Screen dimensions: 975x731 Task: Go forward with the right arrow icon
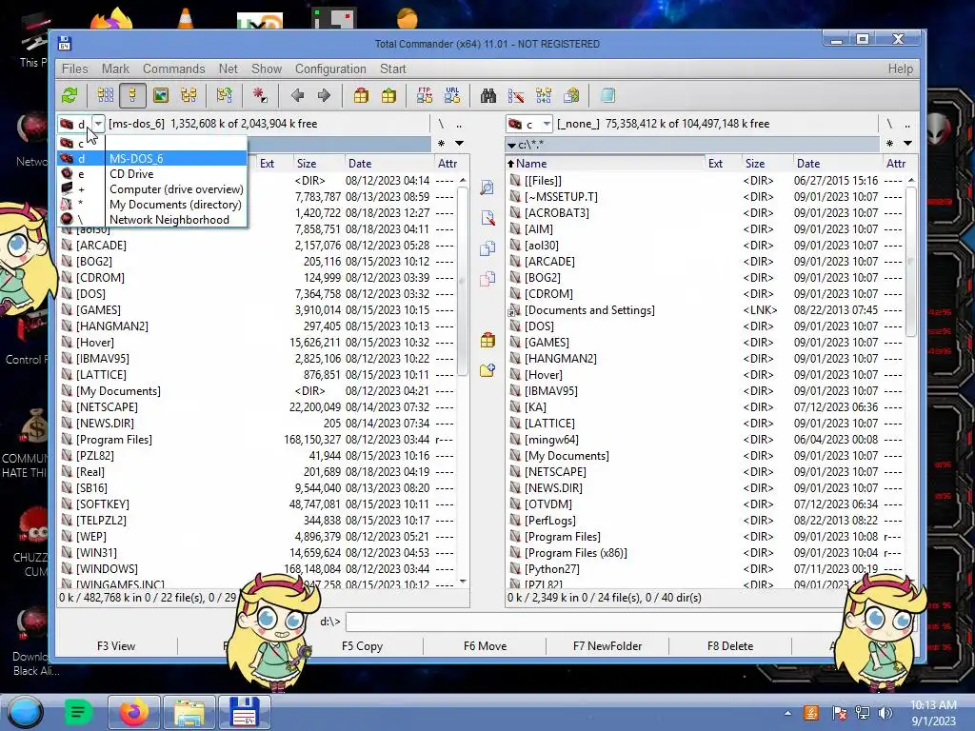tap(324, 96)
